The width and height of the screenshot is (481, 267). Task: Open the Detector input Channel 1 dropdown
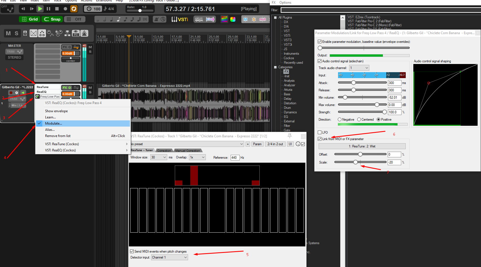pos(169,257)
